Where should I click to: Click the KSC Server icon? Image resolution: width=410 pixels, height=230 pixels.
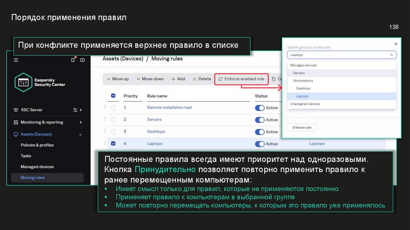[x=16, y=110]
